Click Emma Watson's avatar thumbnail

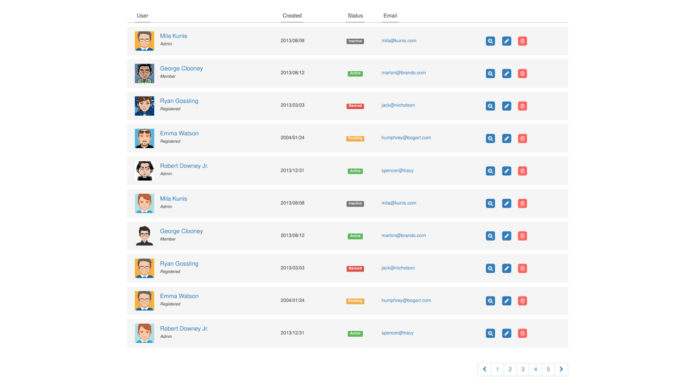click(x=144, y=138)
